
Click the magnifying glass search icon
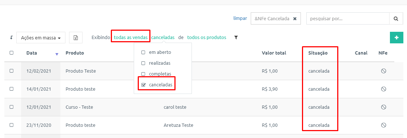[396, 18]
